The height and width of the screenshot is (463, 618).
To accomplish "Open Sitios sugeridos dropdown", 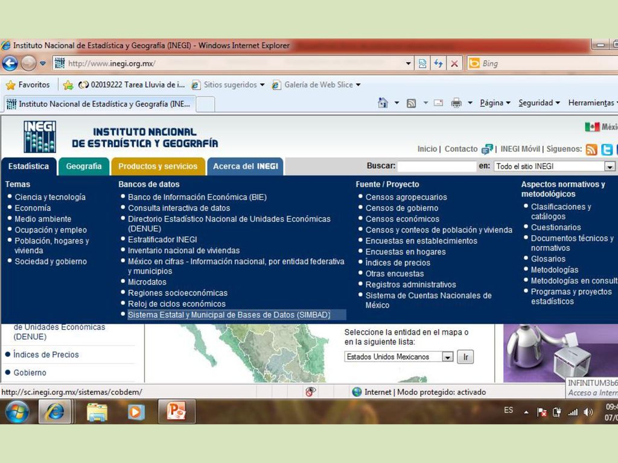I will tap(228, 84).
